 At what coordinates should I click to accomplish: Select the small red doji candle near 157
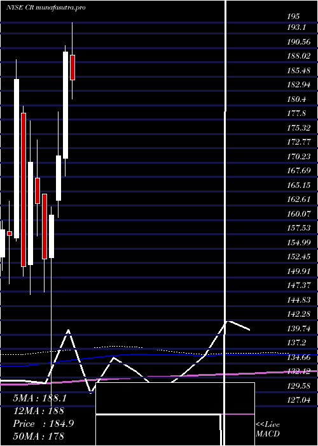click(10, 233)
